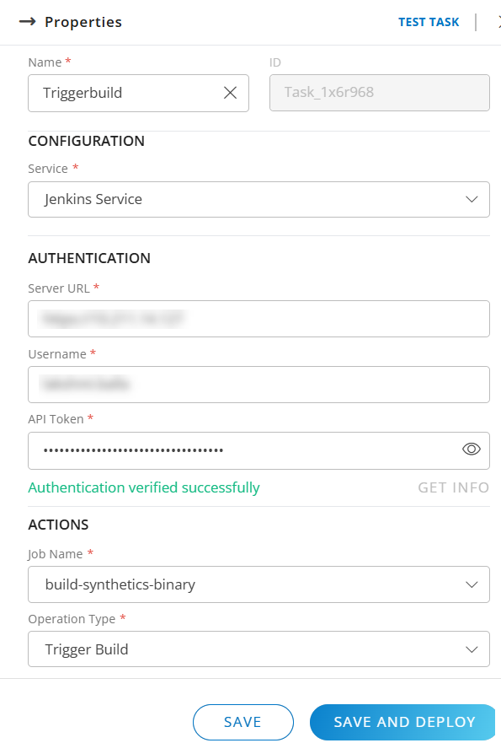Screen dimensions: 501x743
Task: Click the TEST TASK link
Action: pos(429,22)
